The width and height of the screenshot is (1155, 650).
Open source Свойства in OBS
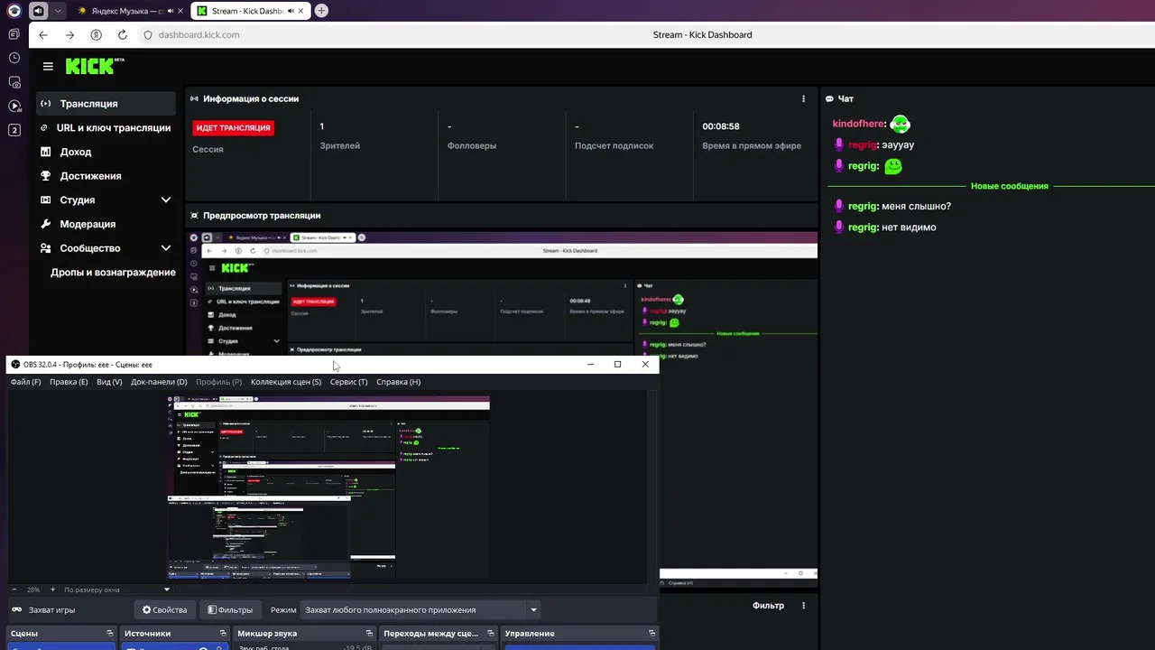point(164,610)
